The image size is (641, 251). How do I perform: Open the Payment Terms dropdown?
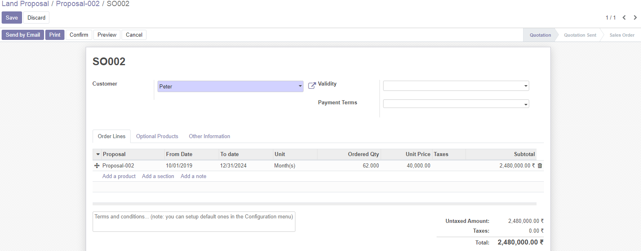[x=456, y=104]
